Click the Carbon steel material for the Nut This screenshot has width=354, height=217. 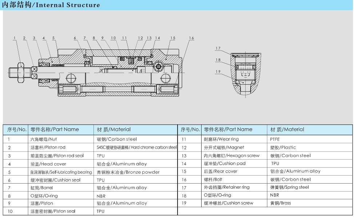click(x=117, y=139)
